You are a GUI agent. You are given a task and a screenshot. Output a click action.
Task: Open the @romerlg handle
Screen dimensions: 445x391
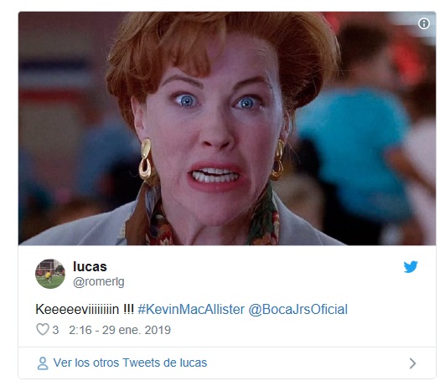tap(99, 282)
